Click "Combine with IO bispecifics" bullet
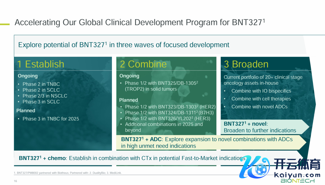This screenshot has height=185, width=325. tap(261, 91)
